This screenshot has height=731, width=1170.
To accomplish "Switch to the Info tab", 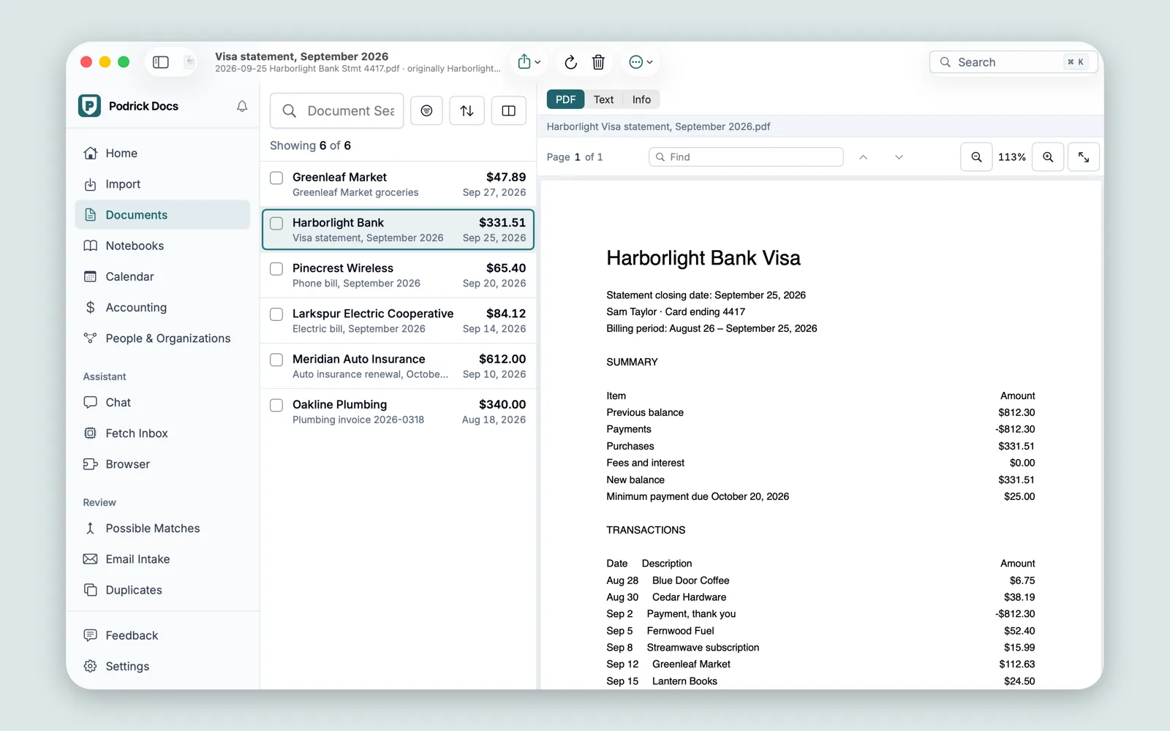I will [641, 99].
